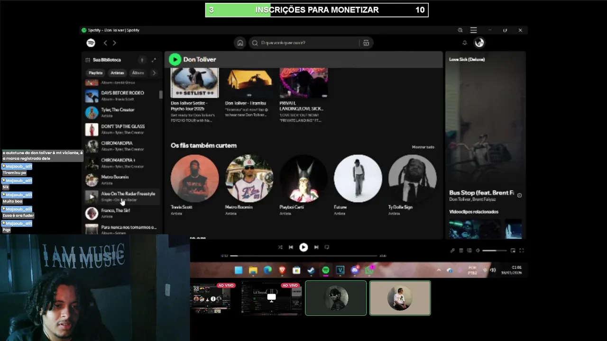
Task: Open lyrics with the microphone icon
Action: click(x=452, y=251)
